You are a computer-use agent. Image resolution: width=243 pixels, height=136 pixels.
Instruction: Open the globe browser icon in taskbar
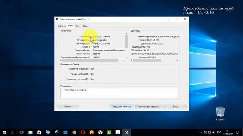click(57, 132)
